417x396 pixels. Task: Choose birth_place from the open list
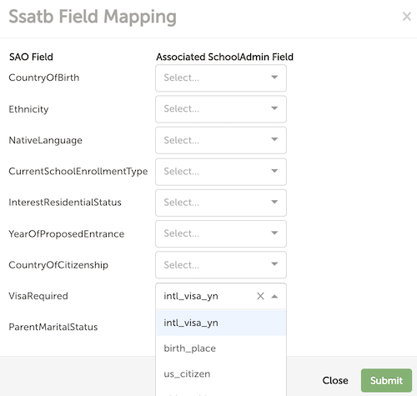[221, 348]
